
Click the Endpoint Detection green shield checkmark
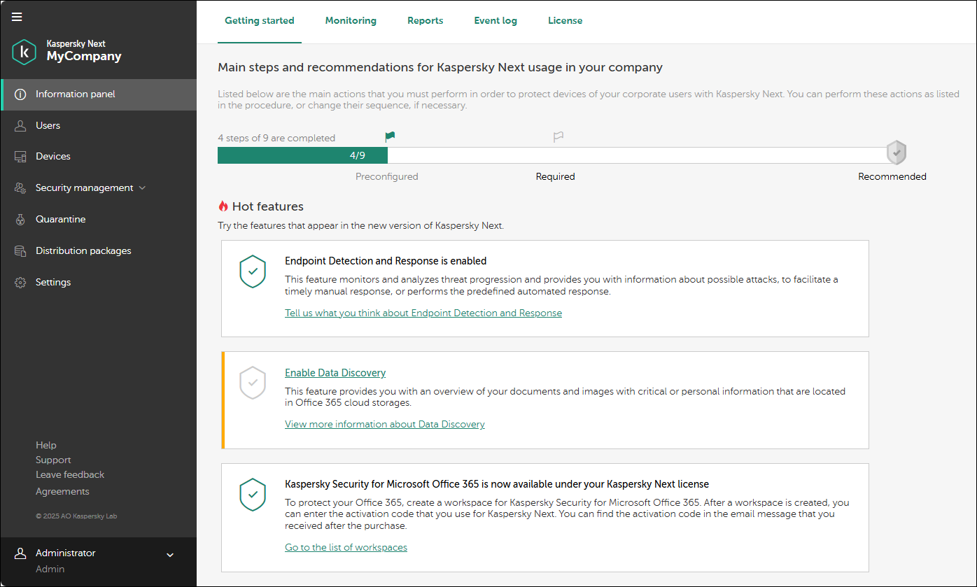point(253,271)
